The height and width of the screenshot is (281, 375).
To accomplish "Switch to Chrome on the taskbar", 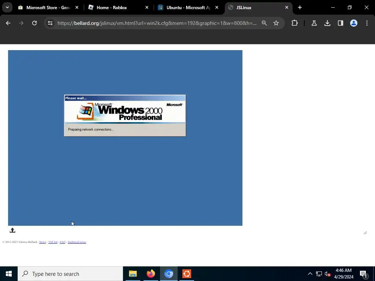I will tap(168, 274).
